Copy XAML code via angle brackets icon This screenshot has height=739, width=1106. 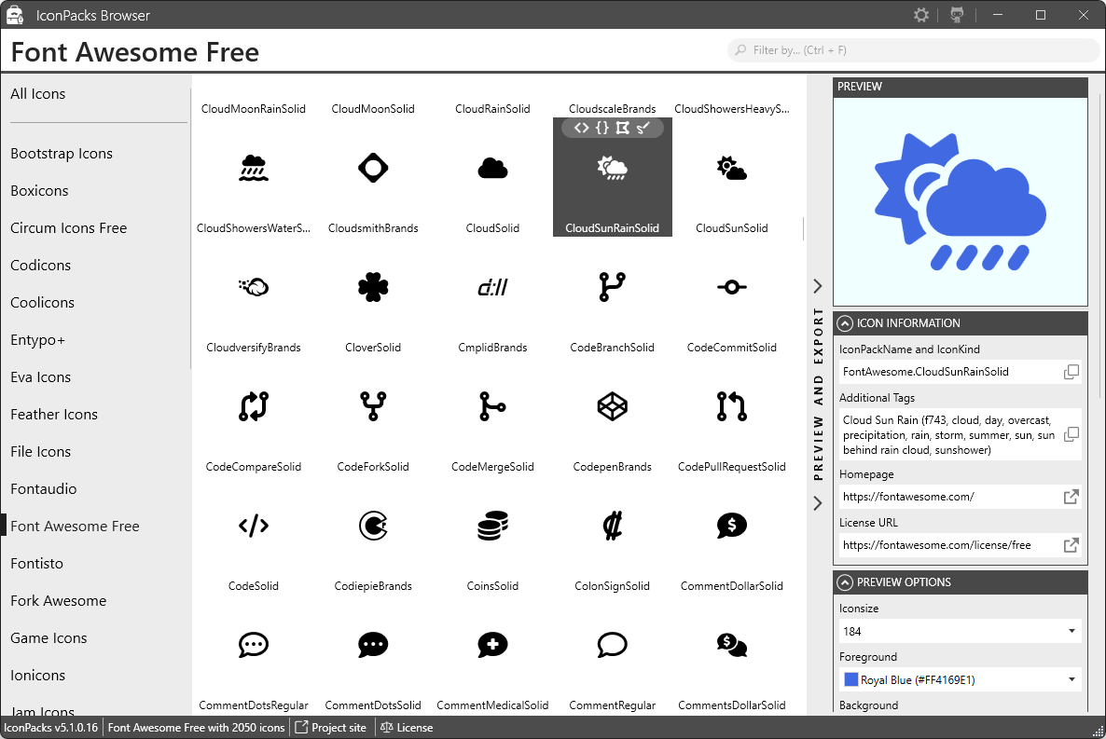point(581,128)
